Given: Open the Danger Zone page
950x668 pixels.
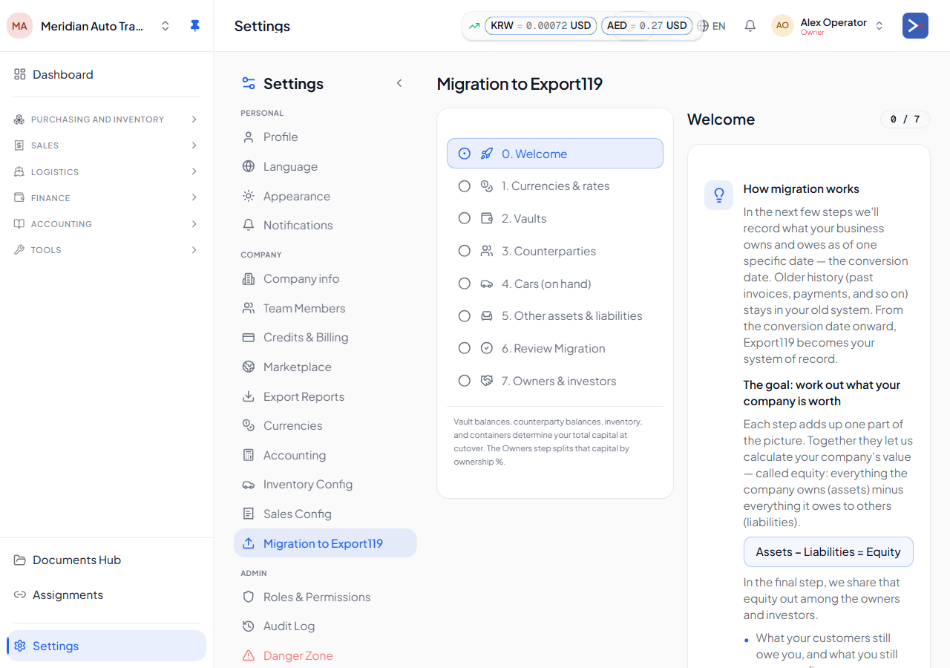Looking at the screenshot, I should pyautogui.click(x=325, y=655).
